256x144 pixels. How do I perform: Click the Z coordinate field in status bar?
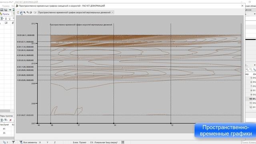(55, 142)
